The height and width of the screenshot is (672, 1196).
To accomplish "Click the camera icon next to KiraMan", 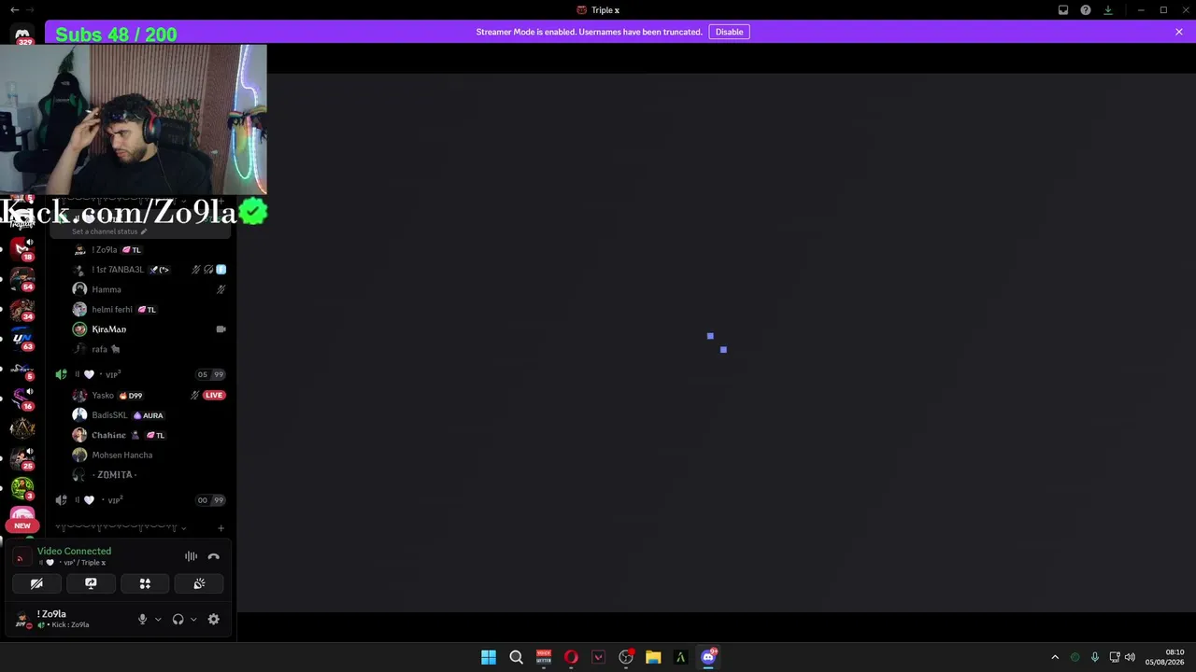I will [x=221, y=329].
